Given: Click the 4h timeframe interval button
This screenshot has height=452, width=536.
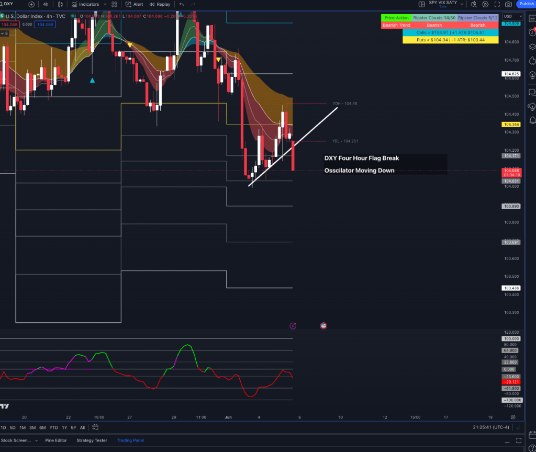Looking at the screenshot, I should (46, 4).
